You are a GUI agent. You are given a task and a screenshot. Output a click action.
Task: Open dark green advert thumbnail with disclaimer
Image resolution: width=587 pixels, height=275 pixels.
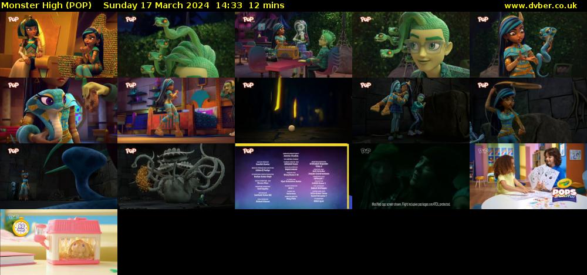411,176
